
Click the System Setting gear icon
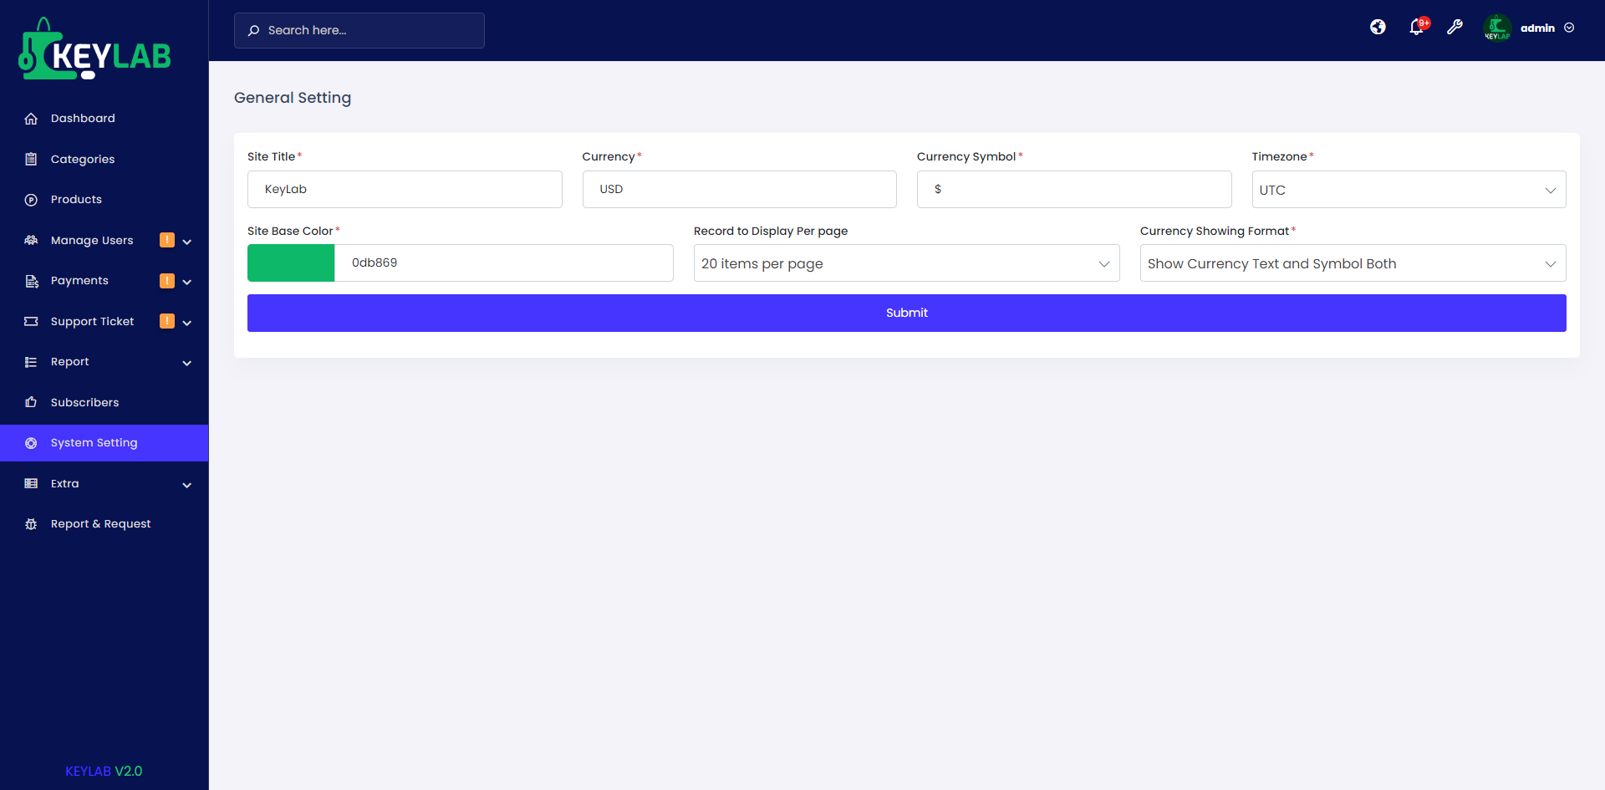click(31, 443)
